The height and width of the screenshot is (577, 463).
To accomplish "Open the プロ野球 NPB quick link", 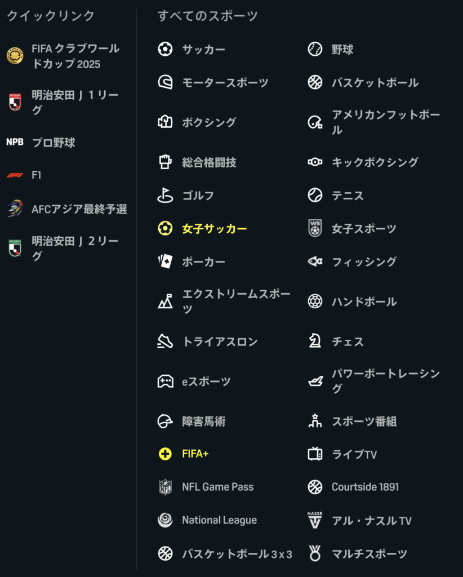I will (x=41, y=143).
